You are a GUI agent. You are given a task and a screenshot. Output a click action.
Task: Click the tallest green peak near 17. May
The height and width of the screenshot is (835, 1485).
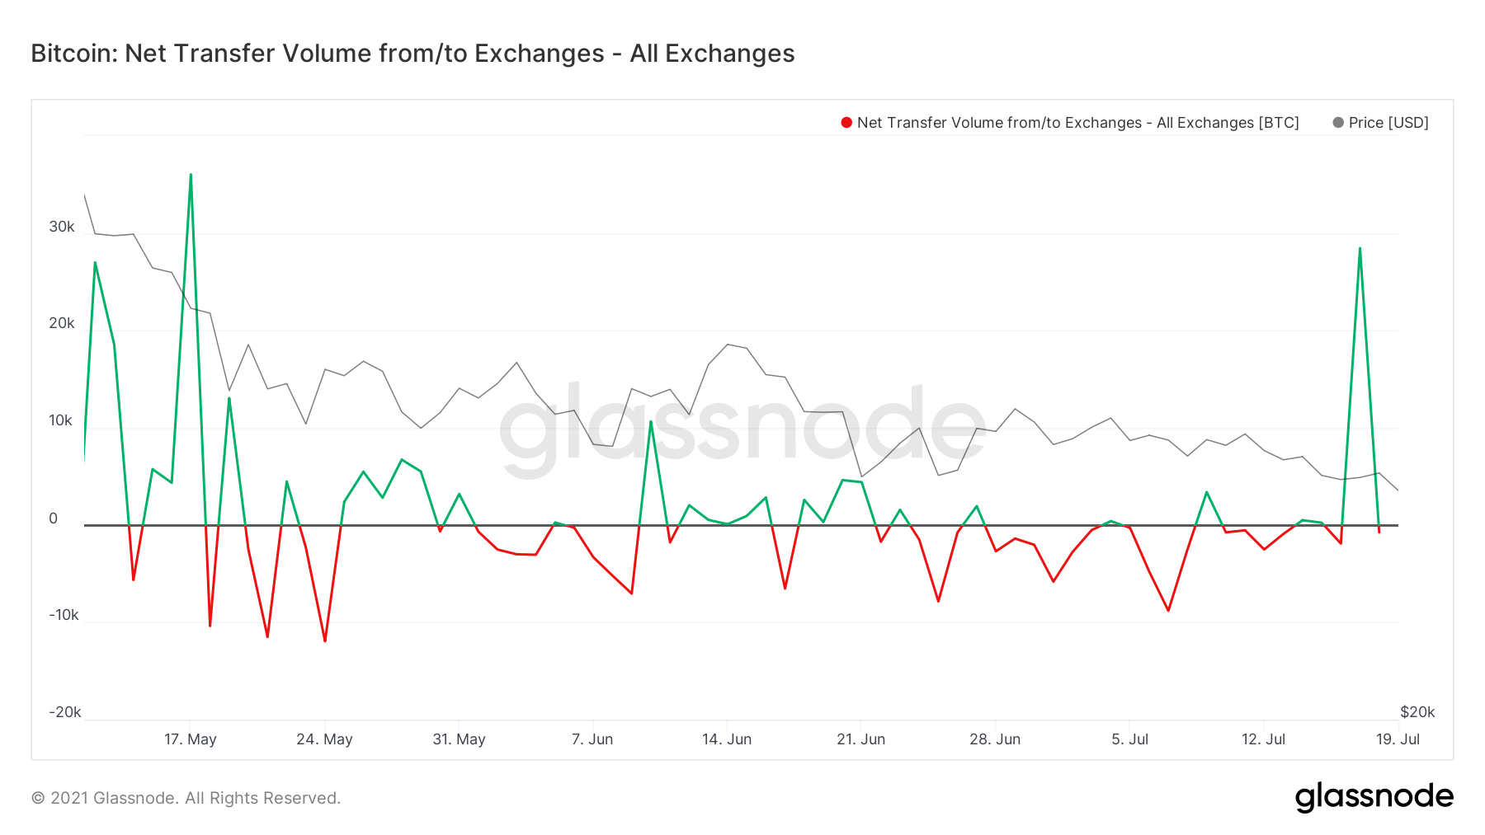point(191,175)
